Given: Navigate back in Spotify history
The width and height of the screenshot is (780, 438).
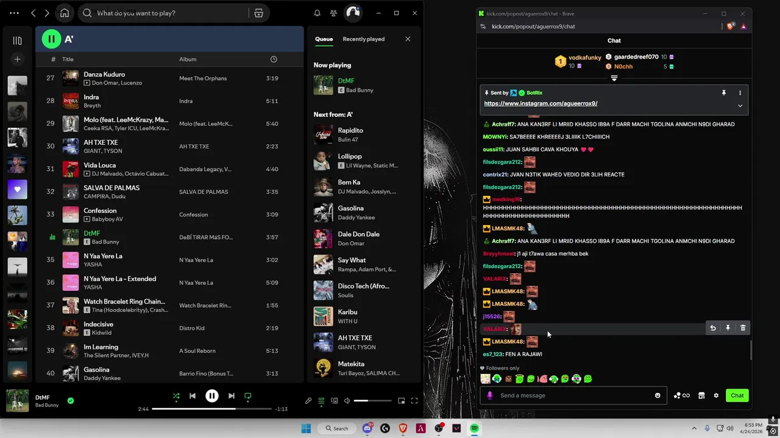Looking at the screenshot, I should pos(34,13).
